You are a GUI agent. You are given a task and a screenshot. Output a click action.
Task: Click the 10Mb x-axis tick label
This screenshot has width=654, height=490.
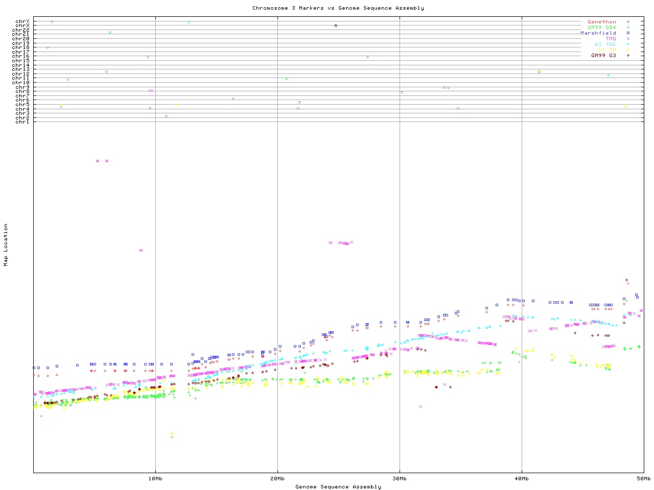tap(155, 479)
